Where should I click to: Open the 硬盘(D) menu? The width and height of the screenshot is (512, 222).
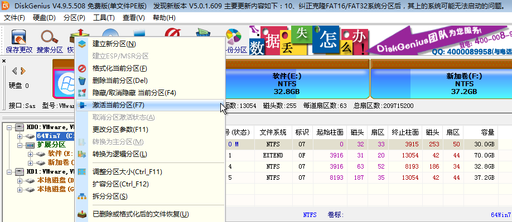(x=45, y=18)
